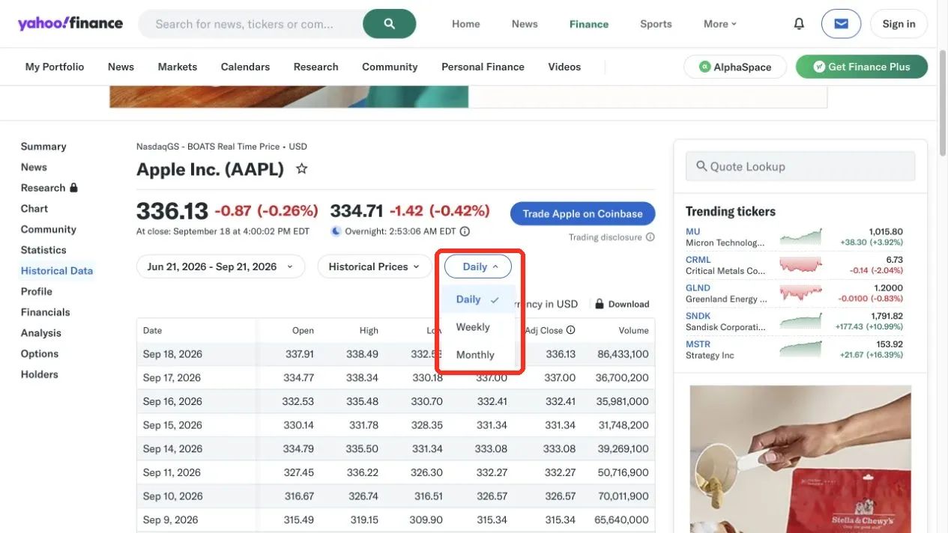Collapse the Daily frequency dropdown
This screenshot has height=533, width=948.
point(477,266)
